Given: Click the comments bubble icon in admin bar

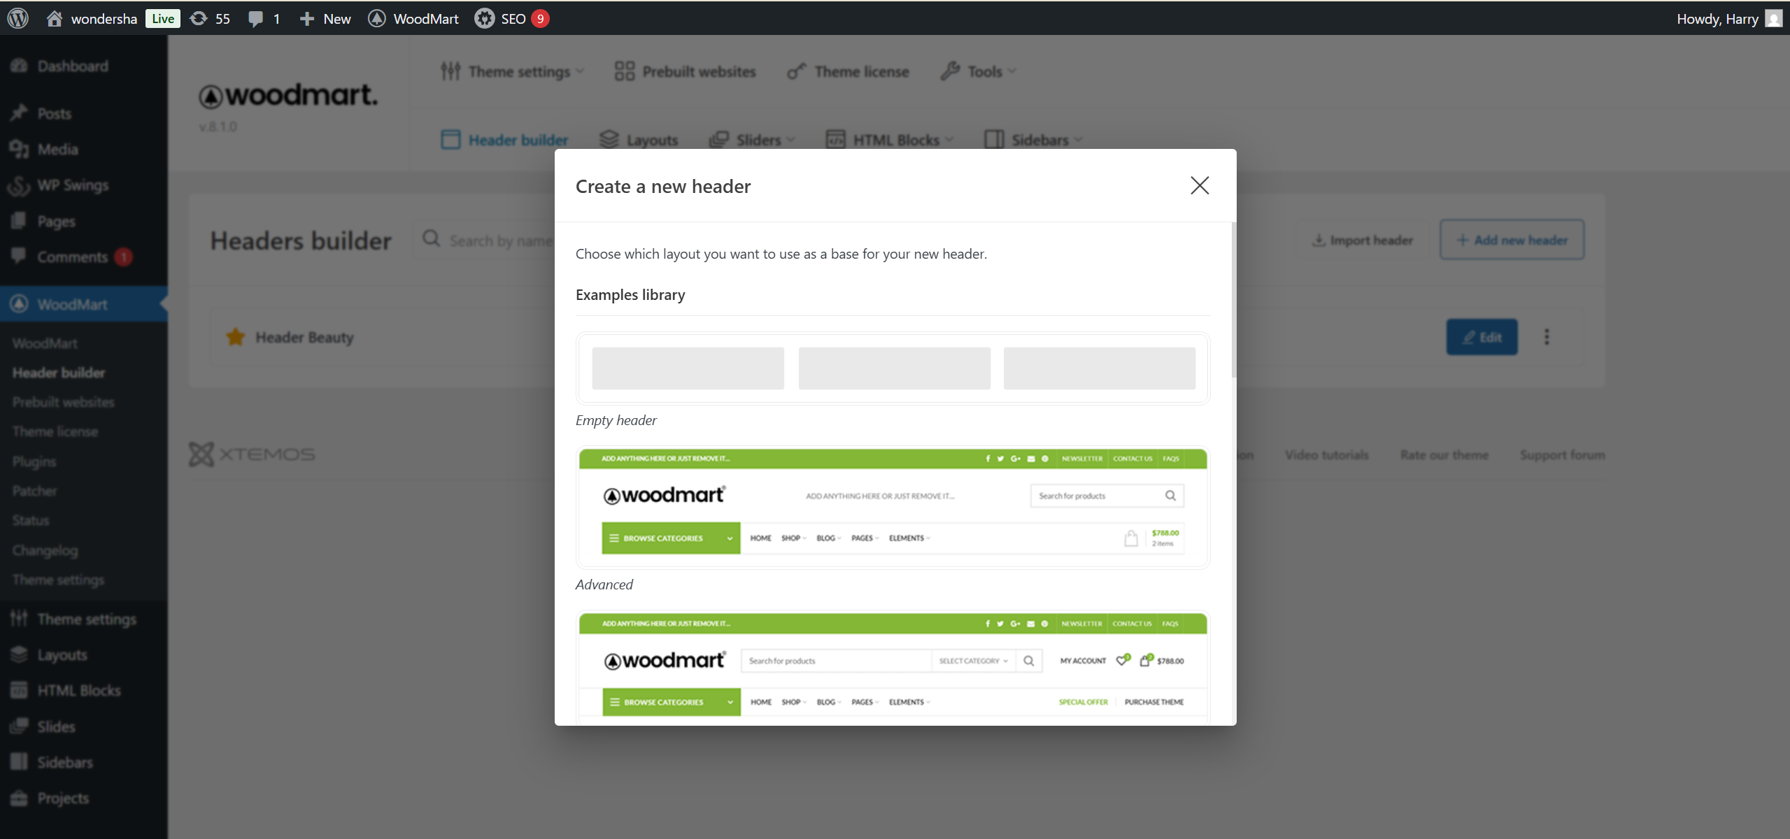Looking at the screenshot, I should click(x=255, y=18).
